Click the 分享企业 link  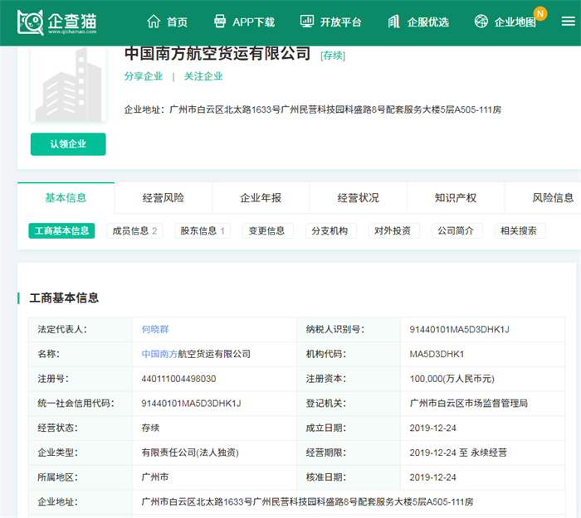click(x=144, y=76)
